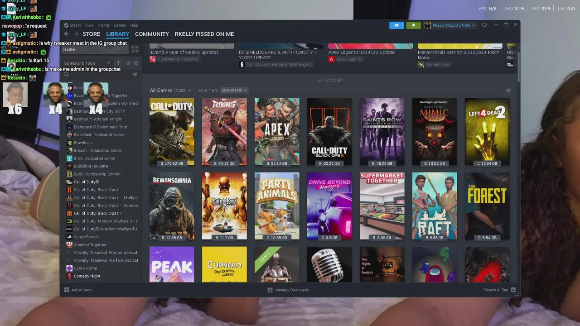Expand the Games and Tools dropdown

click(x=87, y=63)
